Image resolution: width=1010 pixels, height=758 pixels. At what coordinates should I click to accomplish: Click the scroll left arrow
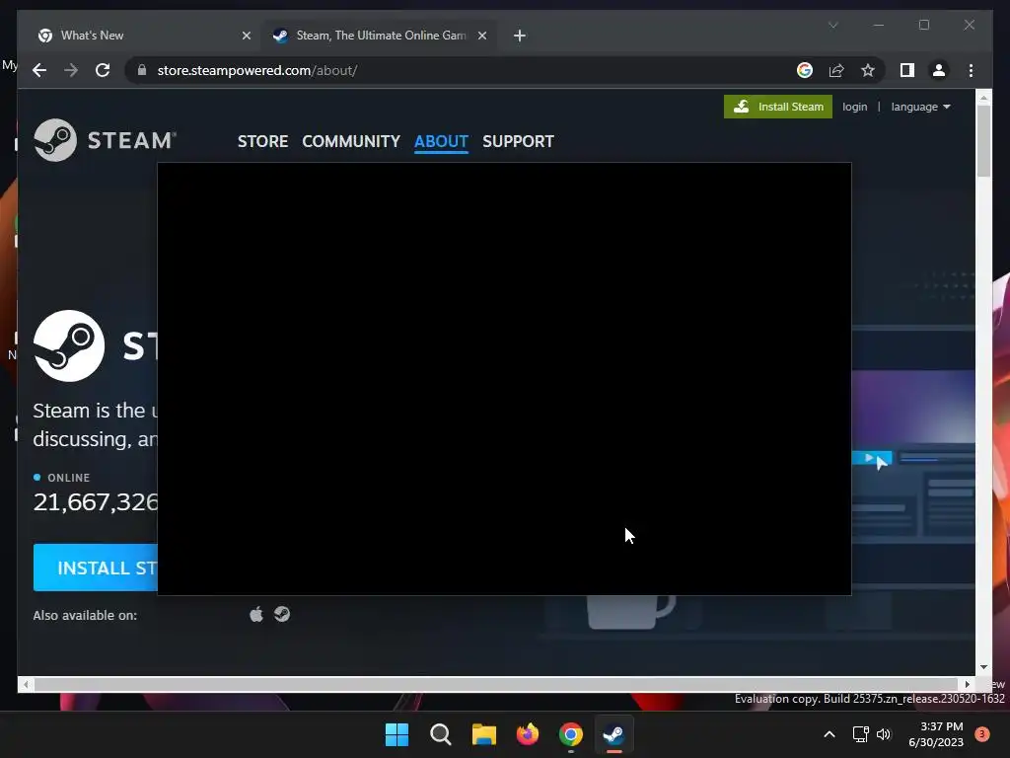pos(25,684)
